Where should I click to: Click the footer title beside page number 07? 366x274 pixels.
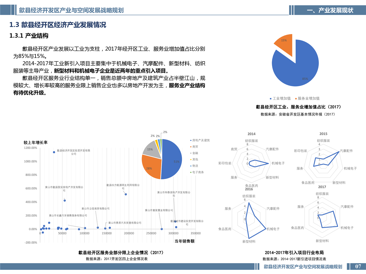tap(303, 267)
